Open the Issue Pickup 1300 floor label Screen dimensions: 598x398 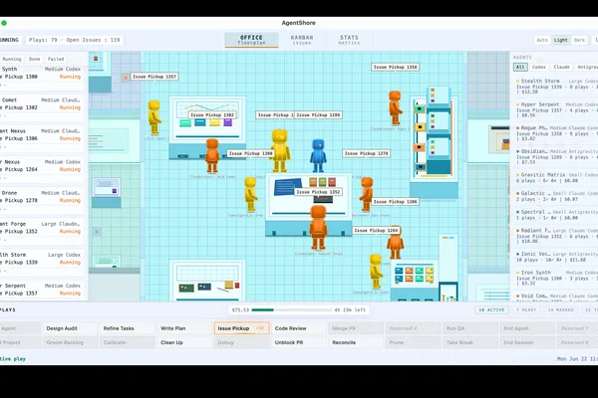pyautogui.click(x=250, y=153)
